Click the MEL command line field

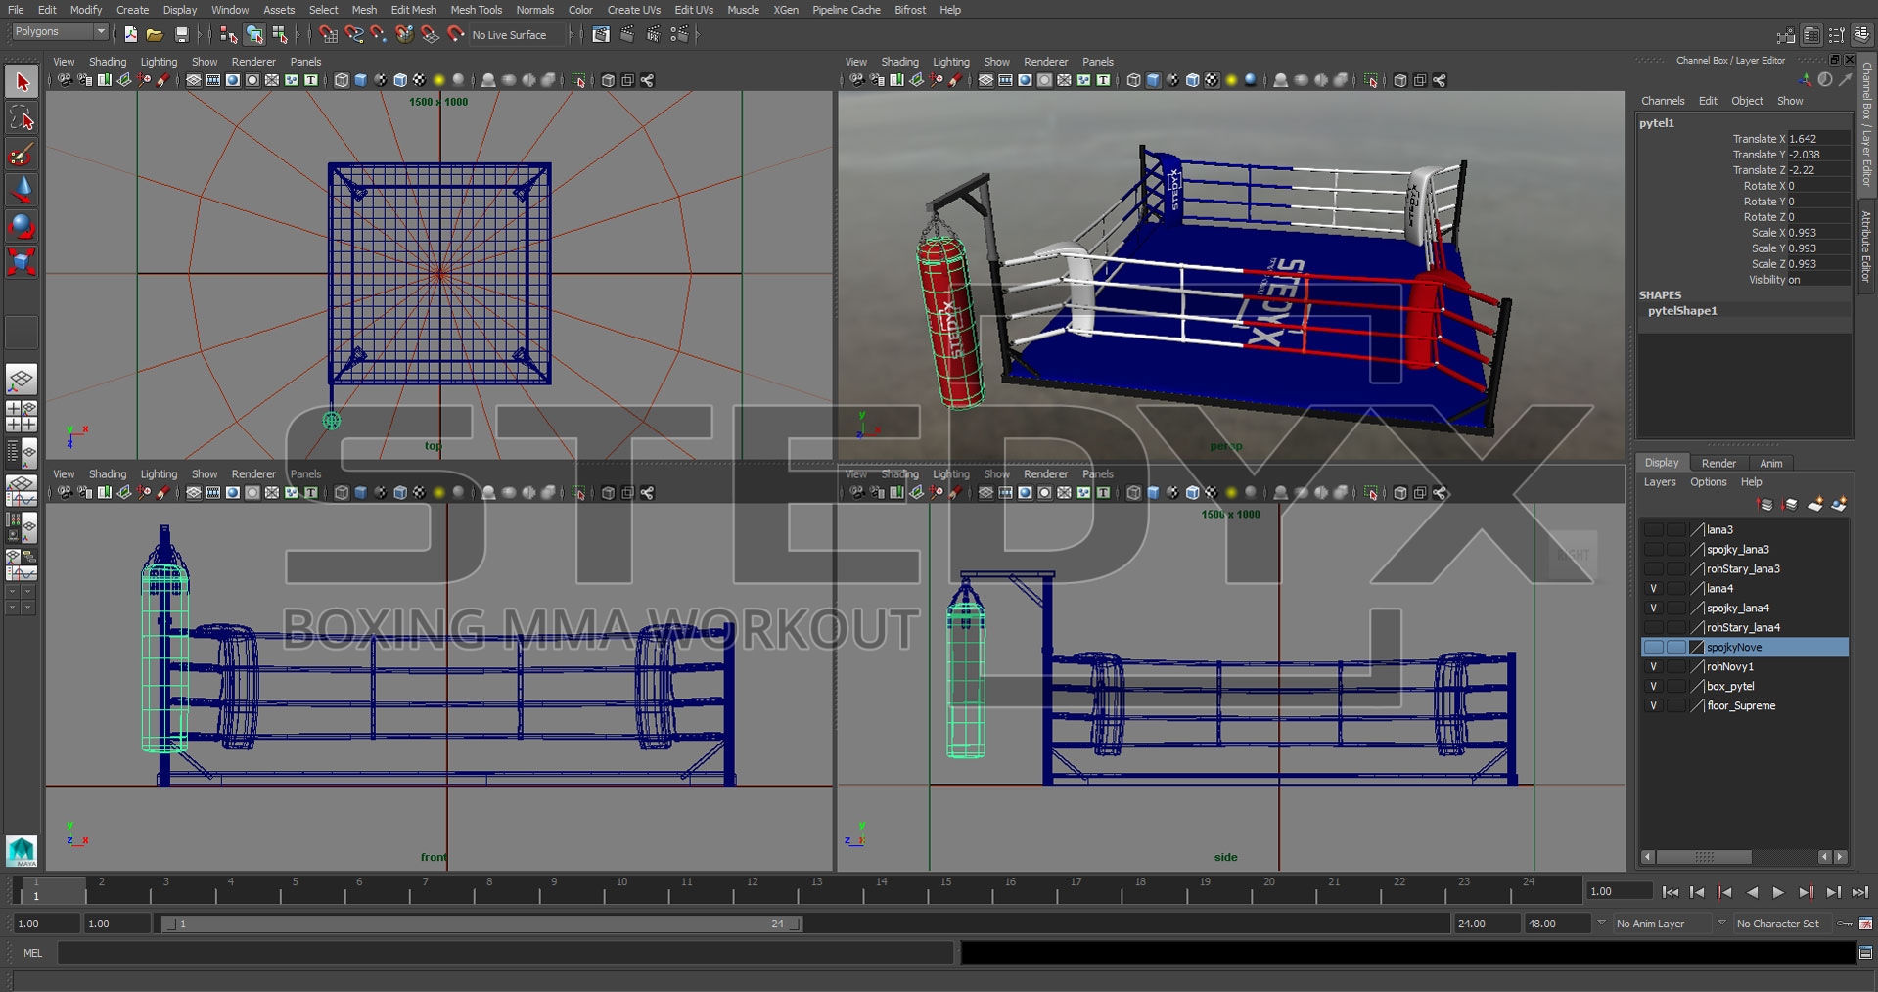click(505, 953)
